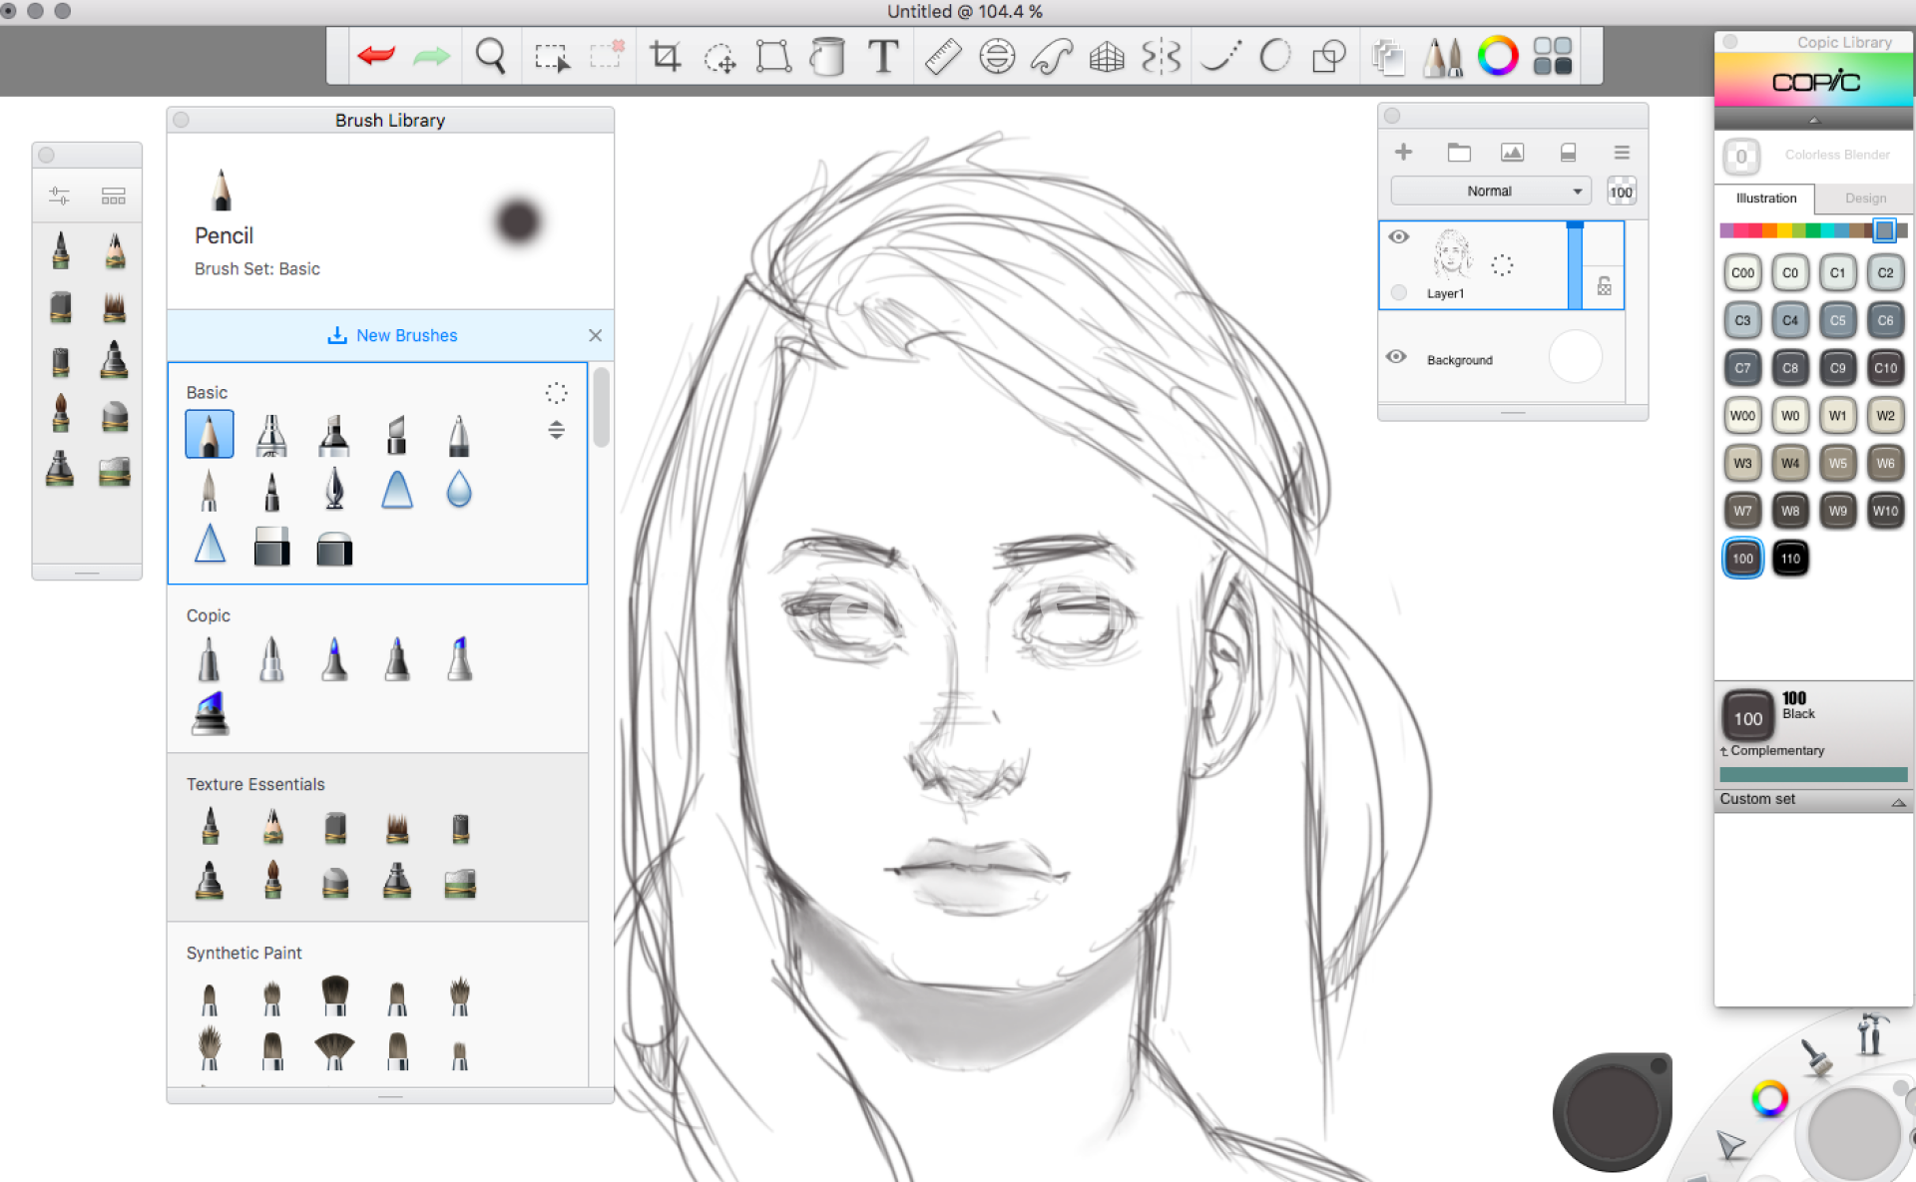Toggle Layer1 transparency lock icon
This screenshot has height=1182, width=1916.
[1604, 286]
